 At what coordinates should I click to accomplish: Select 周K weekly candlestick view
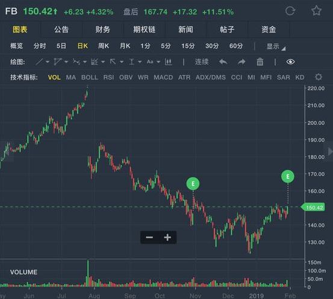click(x=104, y=46)
